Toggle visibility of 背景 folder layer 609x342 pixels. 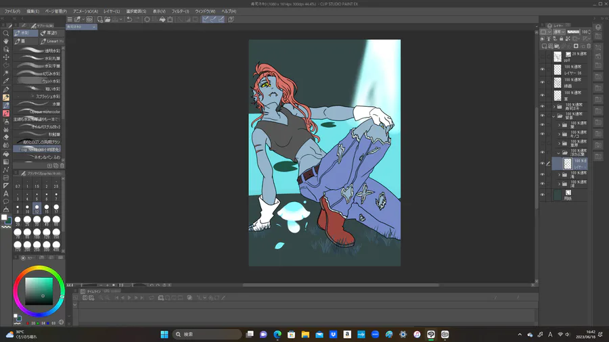coord(543,116)
